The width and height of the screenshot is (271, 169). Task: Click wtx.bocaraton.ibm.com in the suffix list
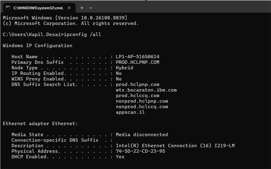(x=146, y=90)
